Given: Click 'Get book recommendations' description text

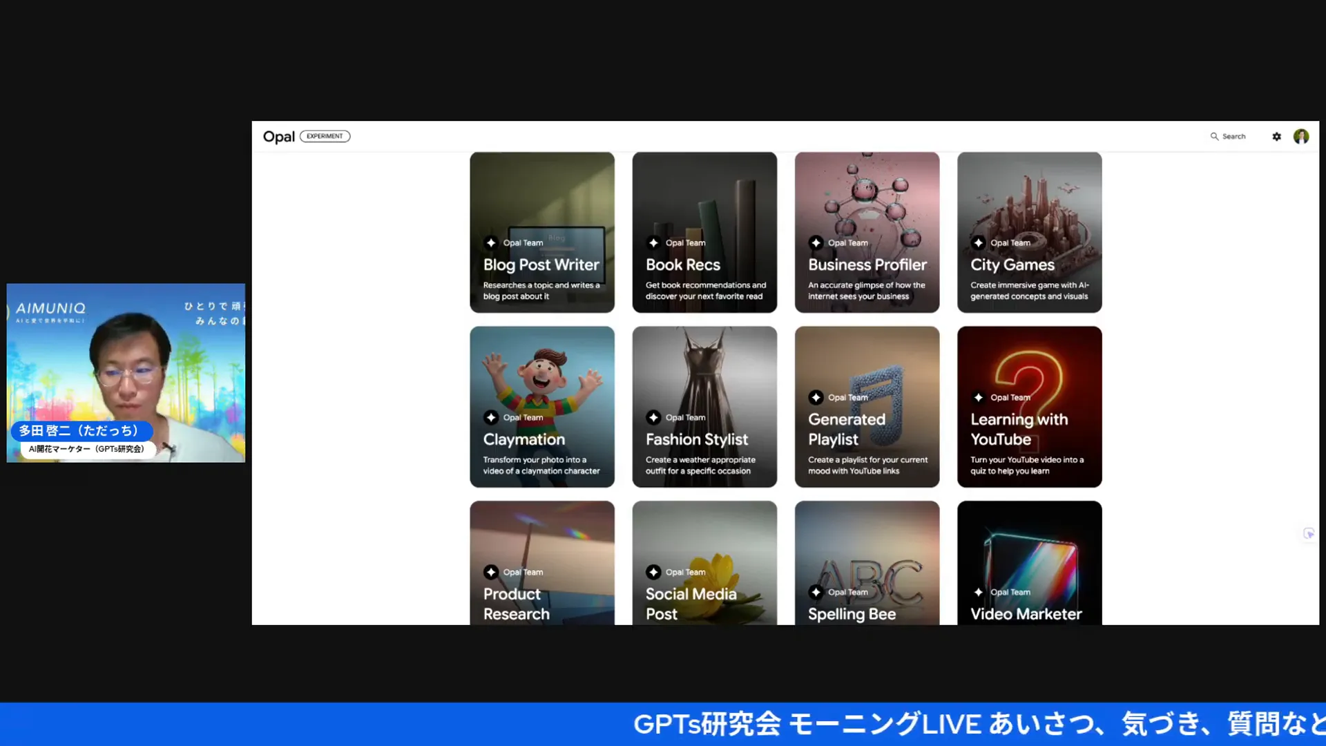Looking at the screenshot, I should tap(706, 291).
